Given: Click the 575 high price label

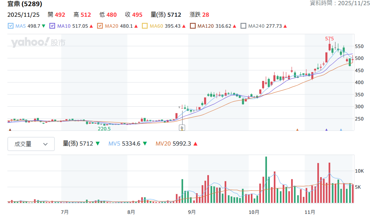Looking at the screenshot, I should (330, 39).
